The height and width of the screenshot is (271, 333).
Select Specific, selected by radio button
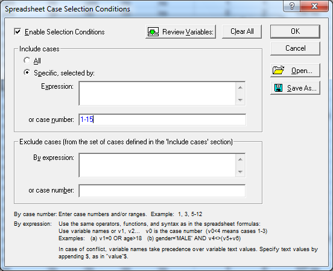click(x=27, y=72)
